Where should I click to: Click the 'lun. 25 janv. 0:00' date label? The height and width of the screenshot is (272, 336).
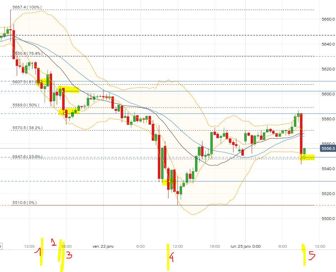(246, 246)
